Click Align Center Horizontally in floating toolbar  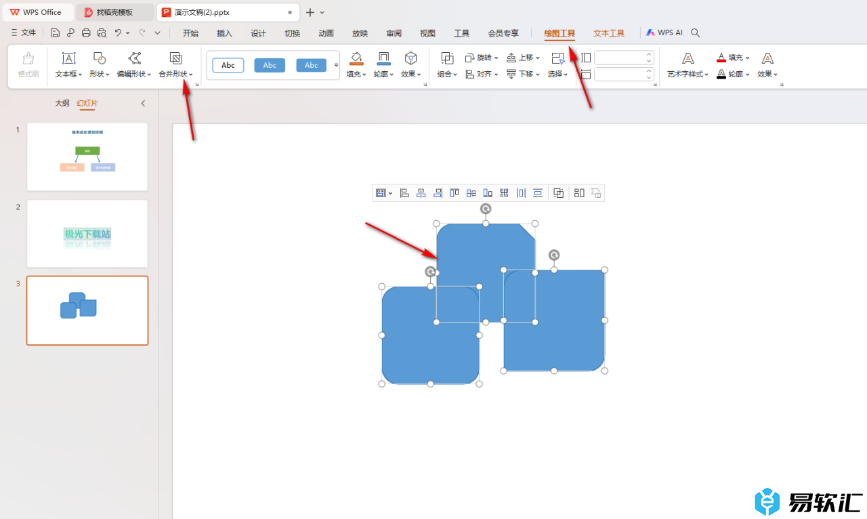coord(421,193)
